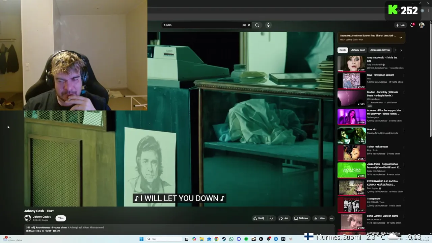This screenshot has width=432, height=243.
Task: Open Discord from the taskbar
Action: pyautogui.click(x=239, y=239)
